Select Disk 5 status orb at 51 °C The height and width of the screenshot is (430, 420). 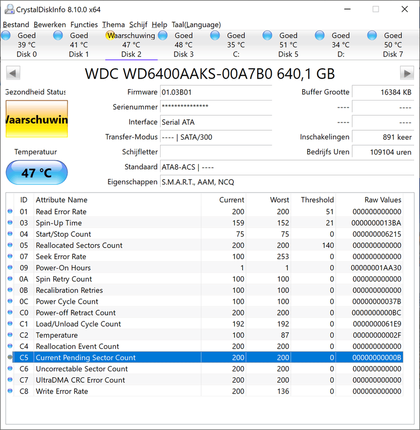pyautogui.click(x=267, y=35)
